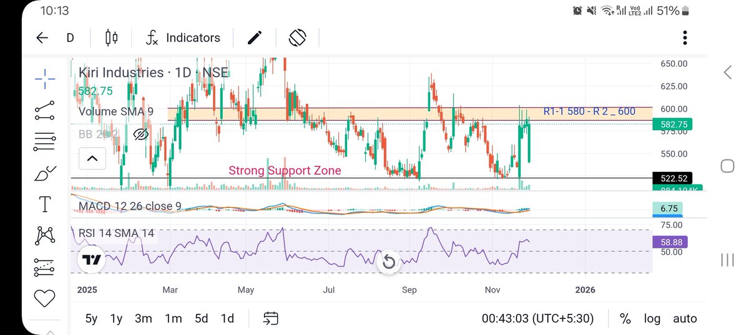The image size is (749, 335).
Task: Tap the heart favorites icon
Action: tap(45, 298)
